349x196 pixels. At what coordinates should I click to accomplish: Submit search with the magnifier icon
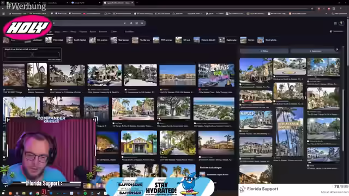[x=142, y=23]
